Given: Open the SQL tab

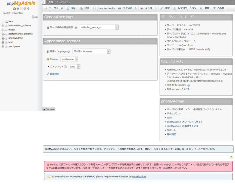Looking at the screenshot, I should coord(71,8).
